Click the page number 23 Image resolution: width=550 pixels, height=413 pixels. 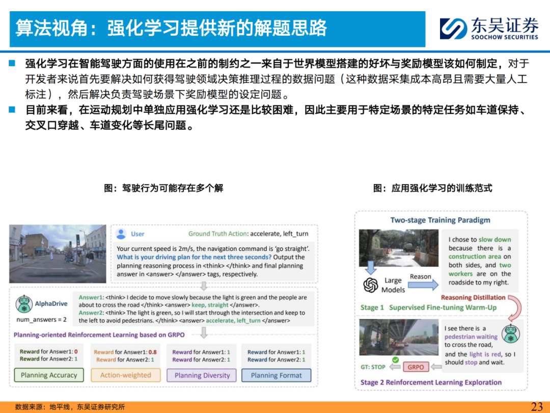[537, 406]
